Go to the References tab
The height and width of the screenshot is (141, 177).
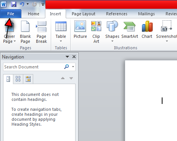coord(117,14)
